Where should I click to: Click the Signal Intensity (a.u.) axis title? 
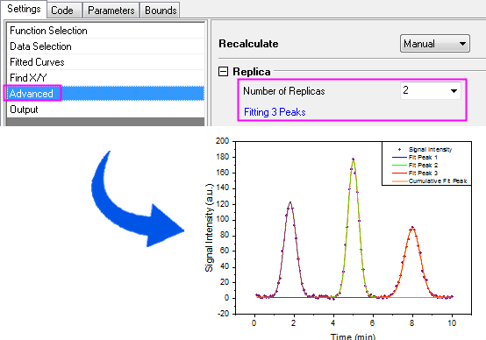[x=209, y=228]
